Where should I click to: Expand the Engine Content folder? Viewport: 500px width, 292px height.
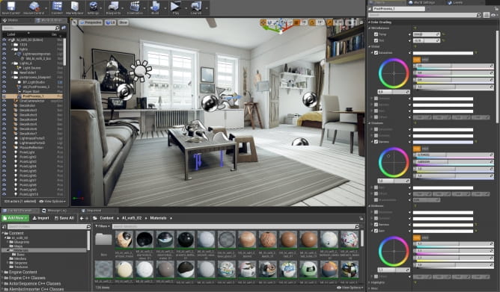tap(2, 273)
